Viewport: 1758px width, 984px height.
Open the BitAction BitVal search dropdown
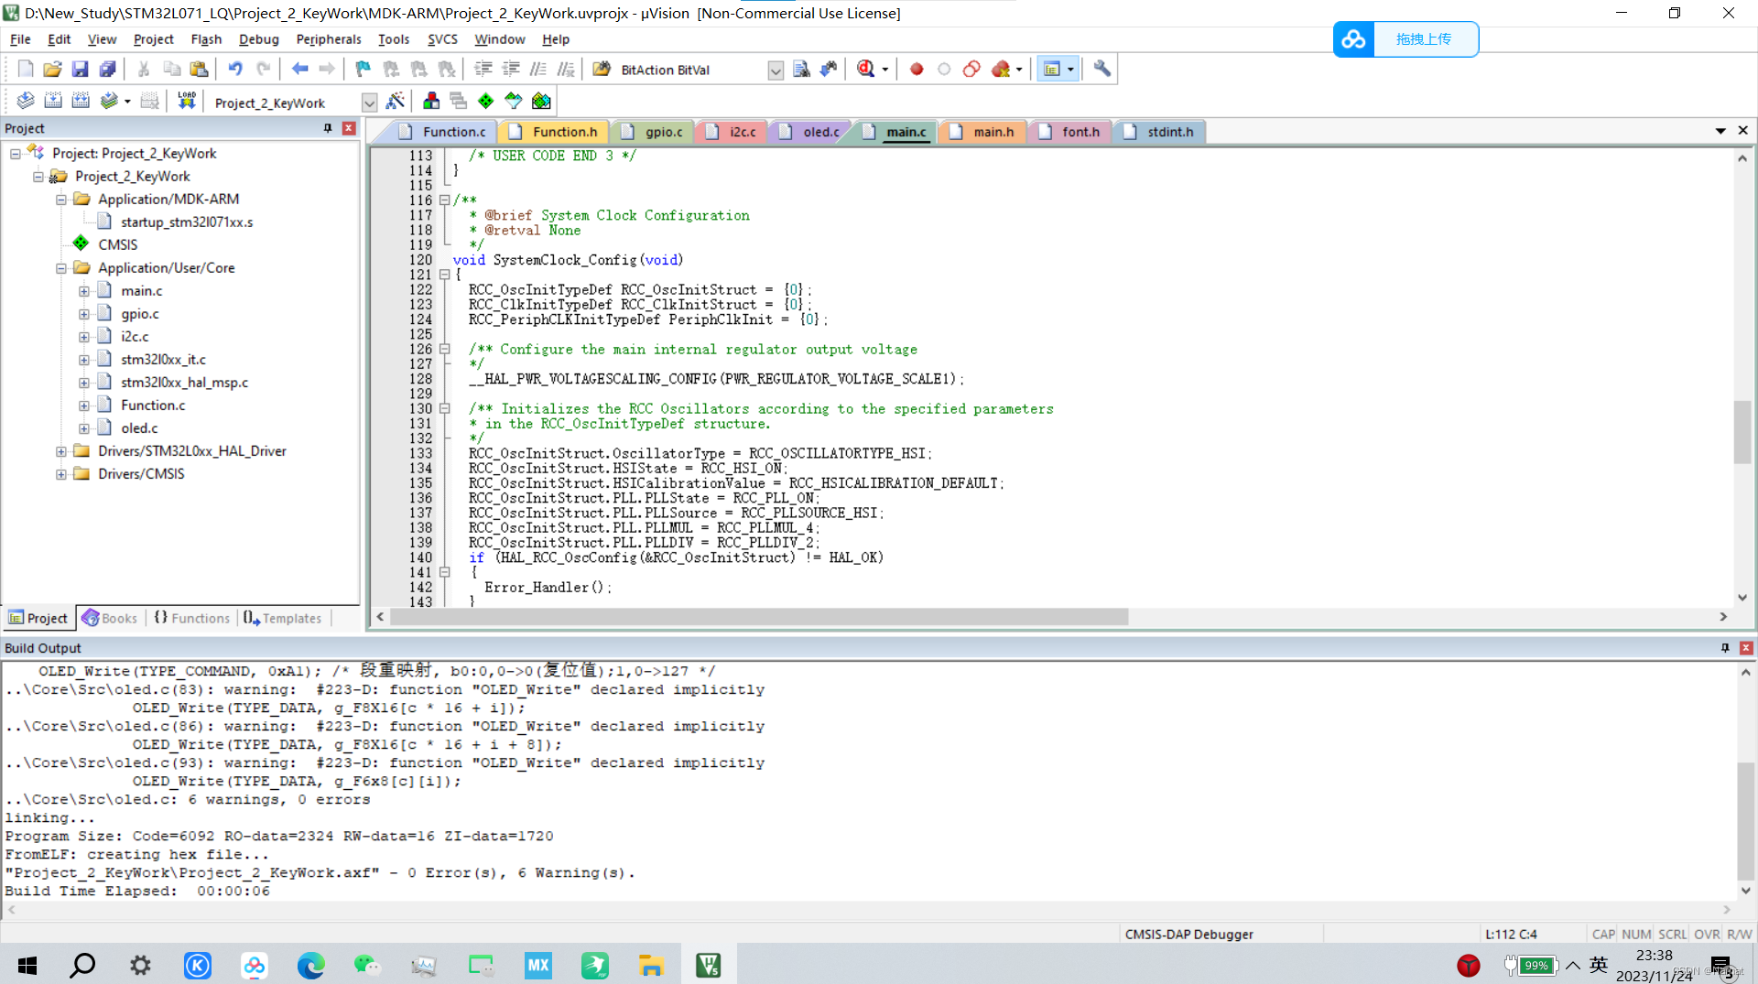click(776, 70)
